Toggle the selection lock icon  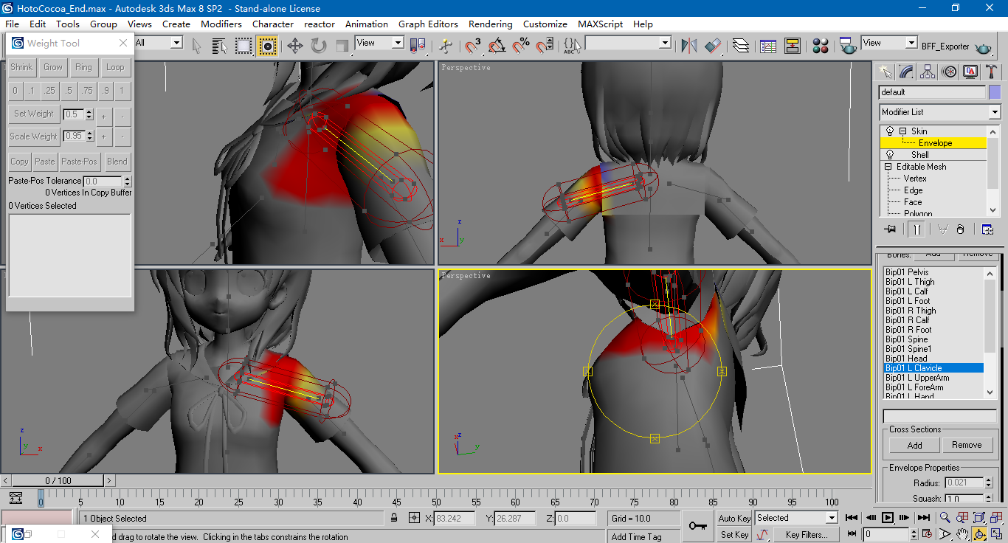coord(395,518)
